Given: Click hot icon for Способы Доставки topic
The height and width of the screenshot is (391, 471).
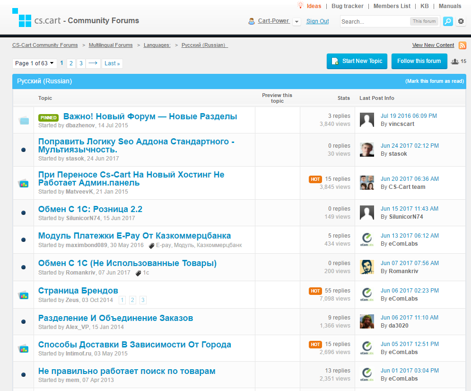Looking at the screenshot, I should (x=24, y=348).
